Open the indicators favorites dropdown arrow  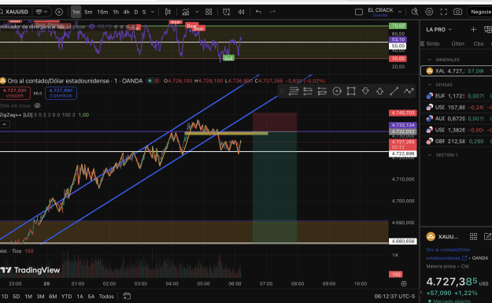click(197, 12)
